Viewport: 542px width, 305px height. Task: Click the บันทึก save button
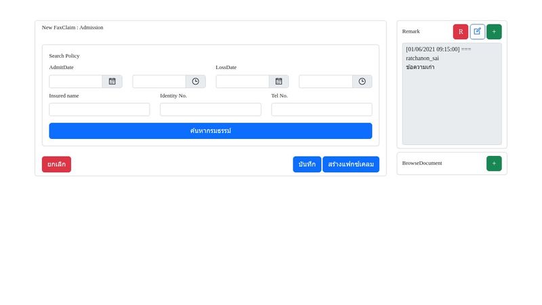[307, 165]
